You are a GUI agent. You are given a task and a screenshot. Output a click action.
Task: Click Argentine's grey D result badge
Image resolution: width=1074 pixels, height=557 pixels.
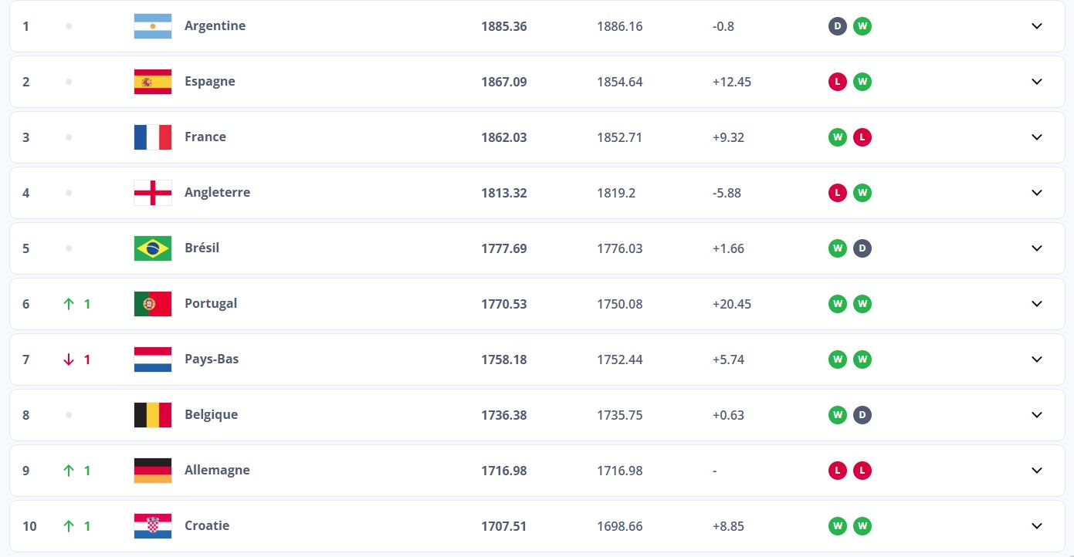point(838,26)
